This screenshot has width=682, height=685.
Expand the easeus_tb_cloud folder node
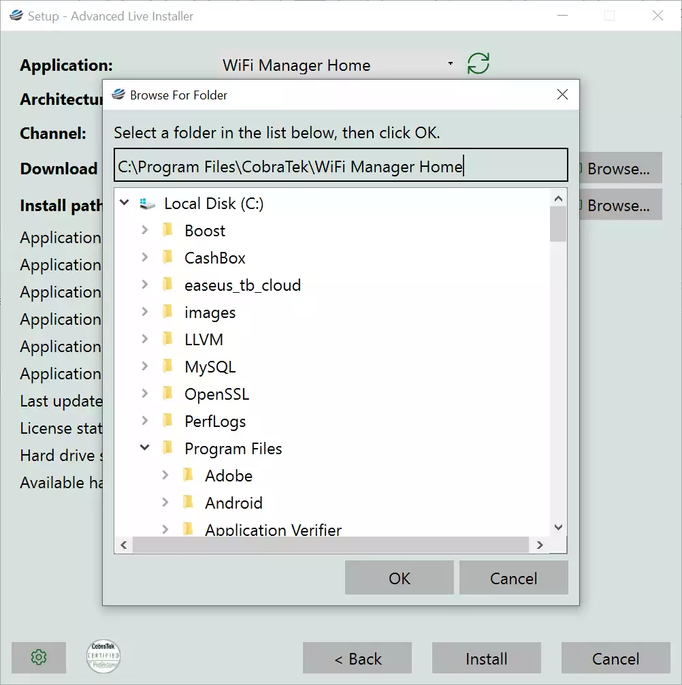(145, 285)
